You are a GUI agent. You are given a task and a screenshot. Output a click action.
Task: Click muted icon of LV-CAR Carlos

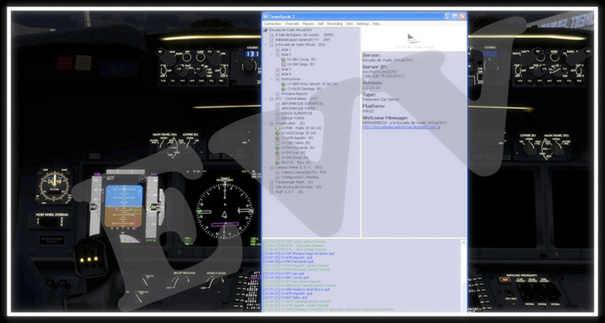click(277, 143)
